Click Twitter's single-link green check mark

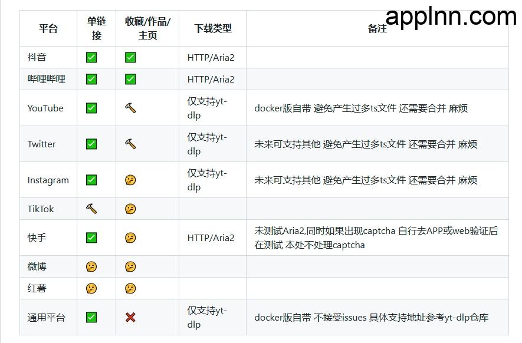coord(91,144)
